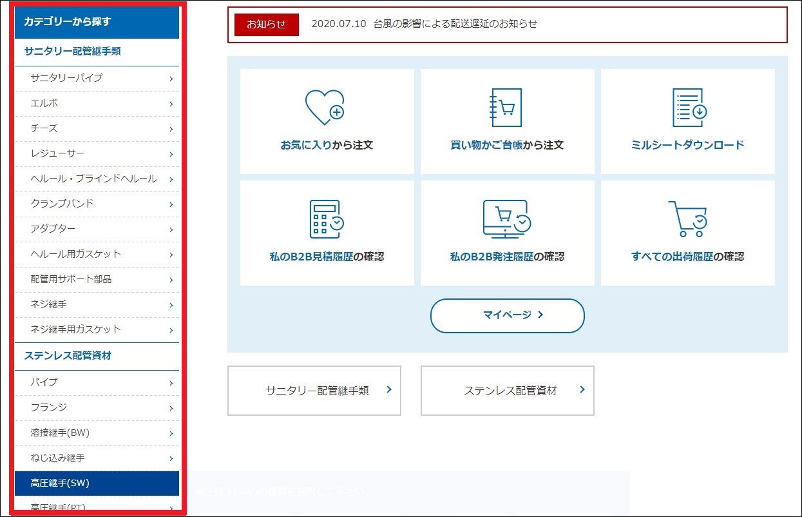The height and width of the screenshot is (517, 802).
Task: Select ヘルール用ガスケット in the sidebar
Action: pyautogui.click(x=75, y=254)
